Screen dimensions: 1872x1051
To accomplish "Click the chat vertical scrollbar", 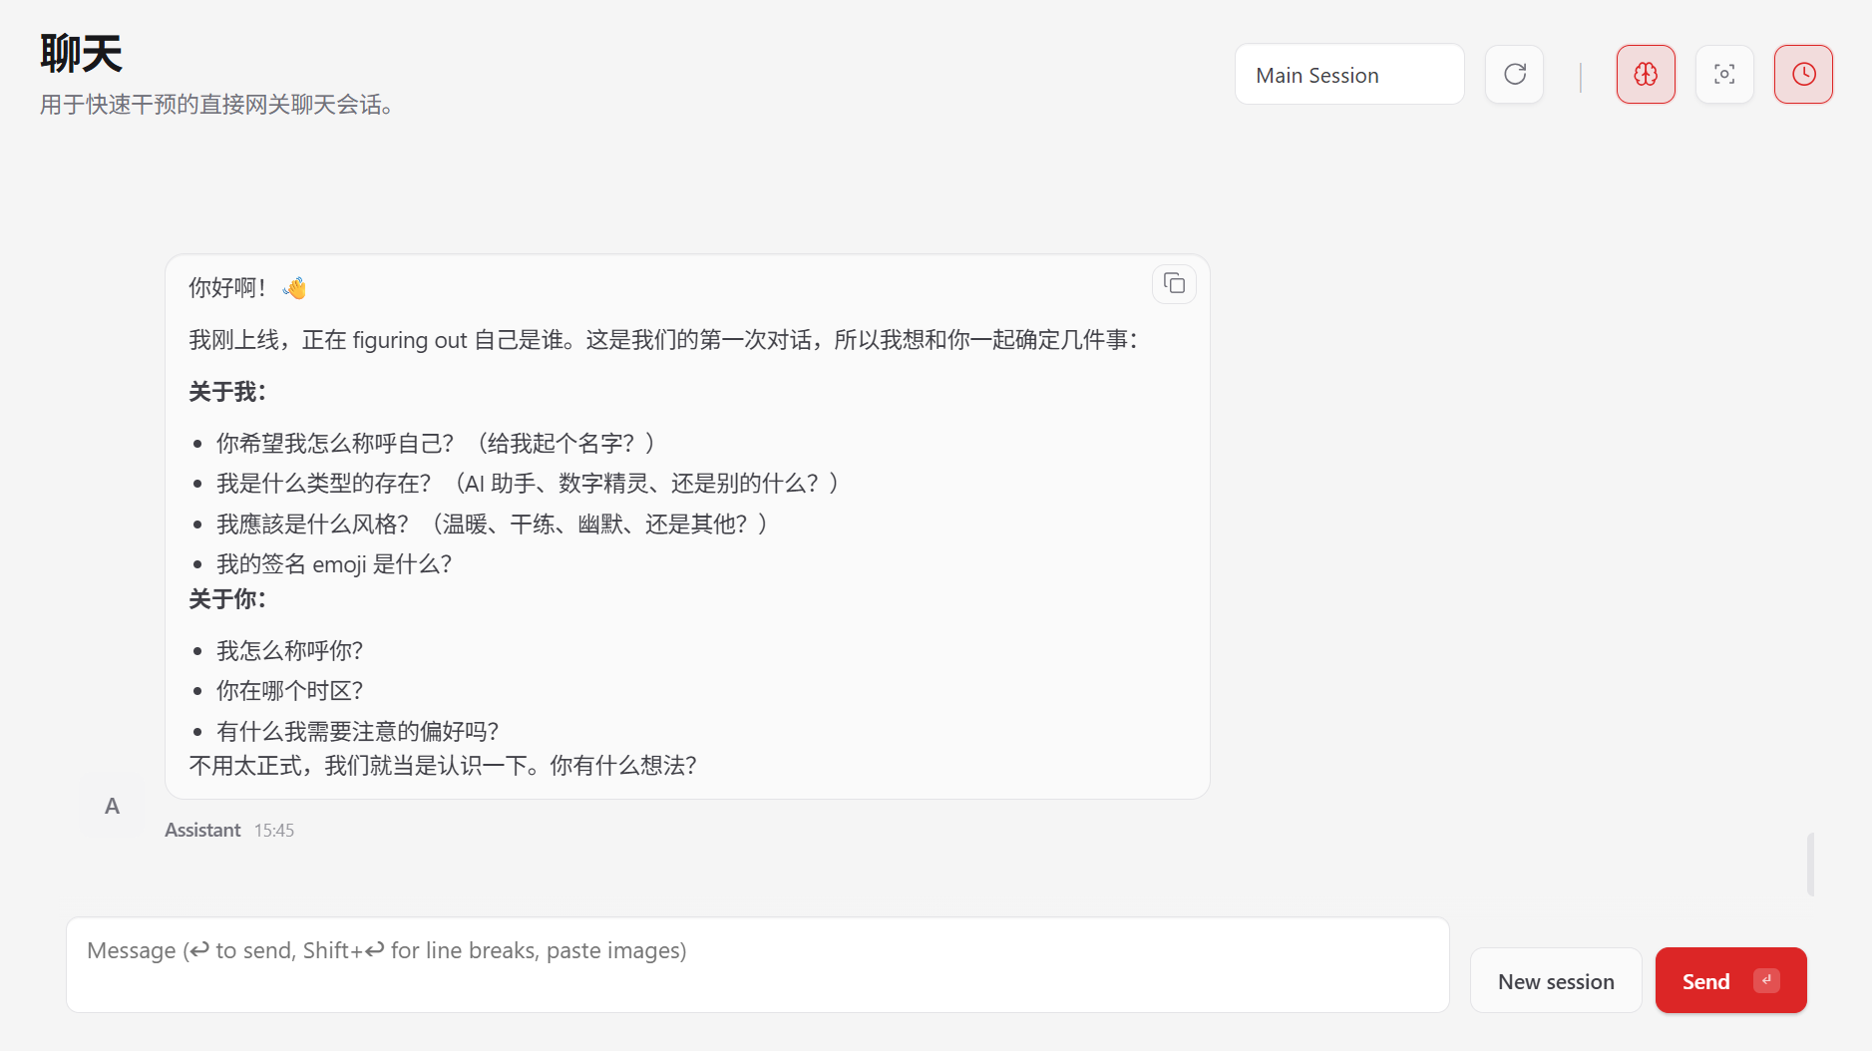I will [x=1810, y=864].
